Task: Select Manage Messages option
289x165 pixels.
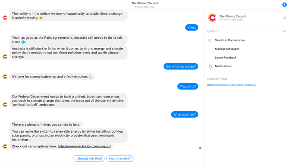Action: [227, 49]
